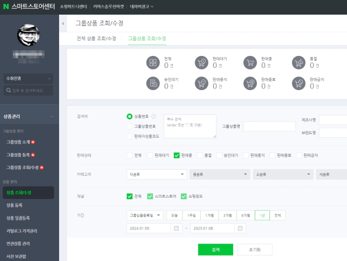Click the 판매중 cart icon
Screen dimensions: 347x261
pyautogui.click(x=250, y=62)
